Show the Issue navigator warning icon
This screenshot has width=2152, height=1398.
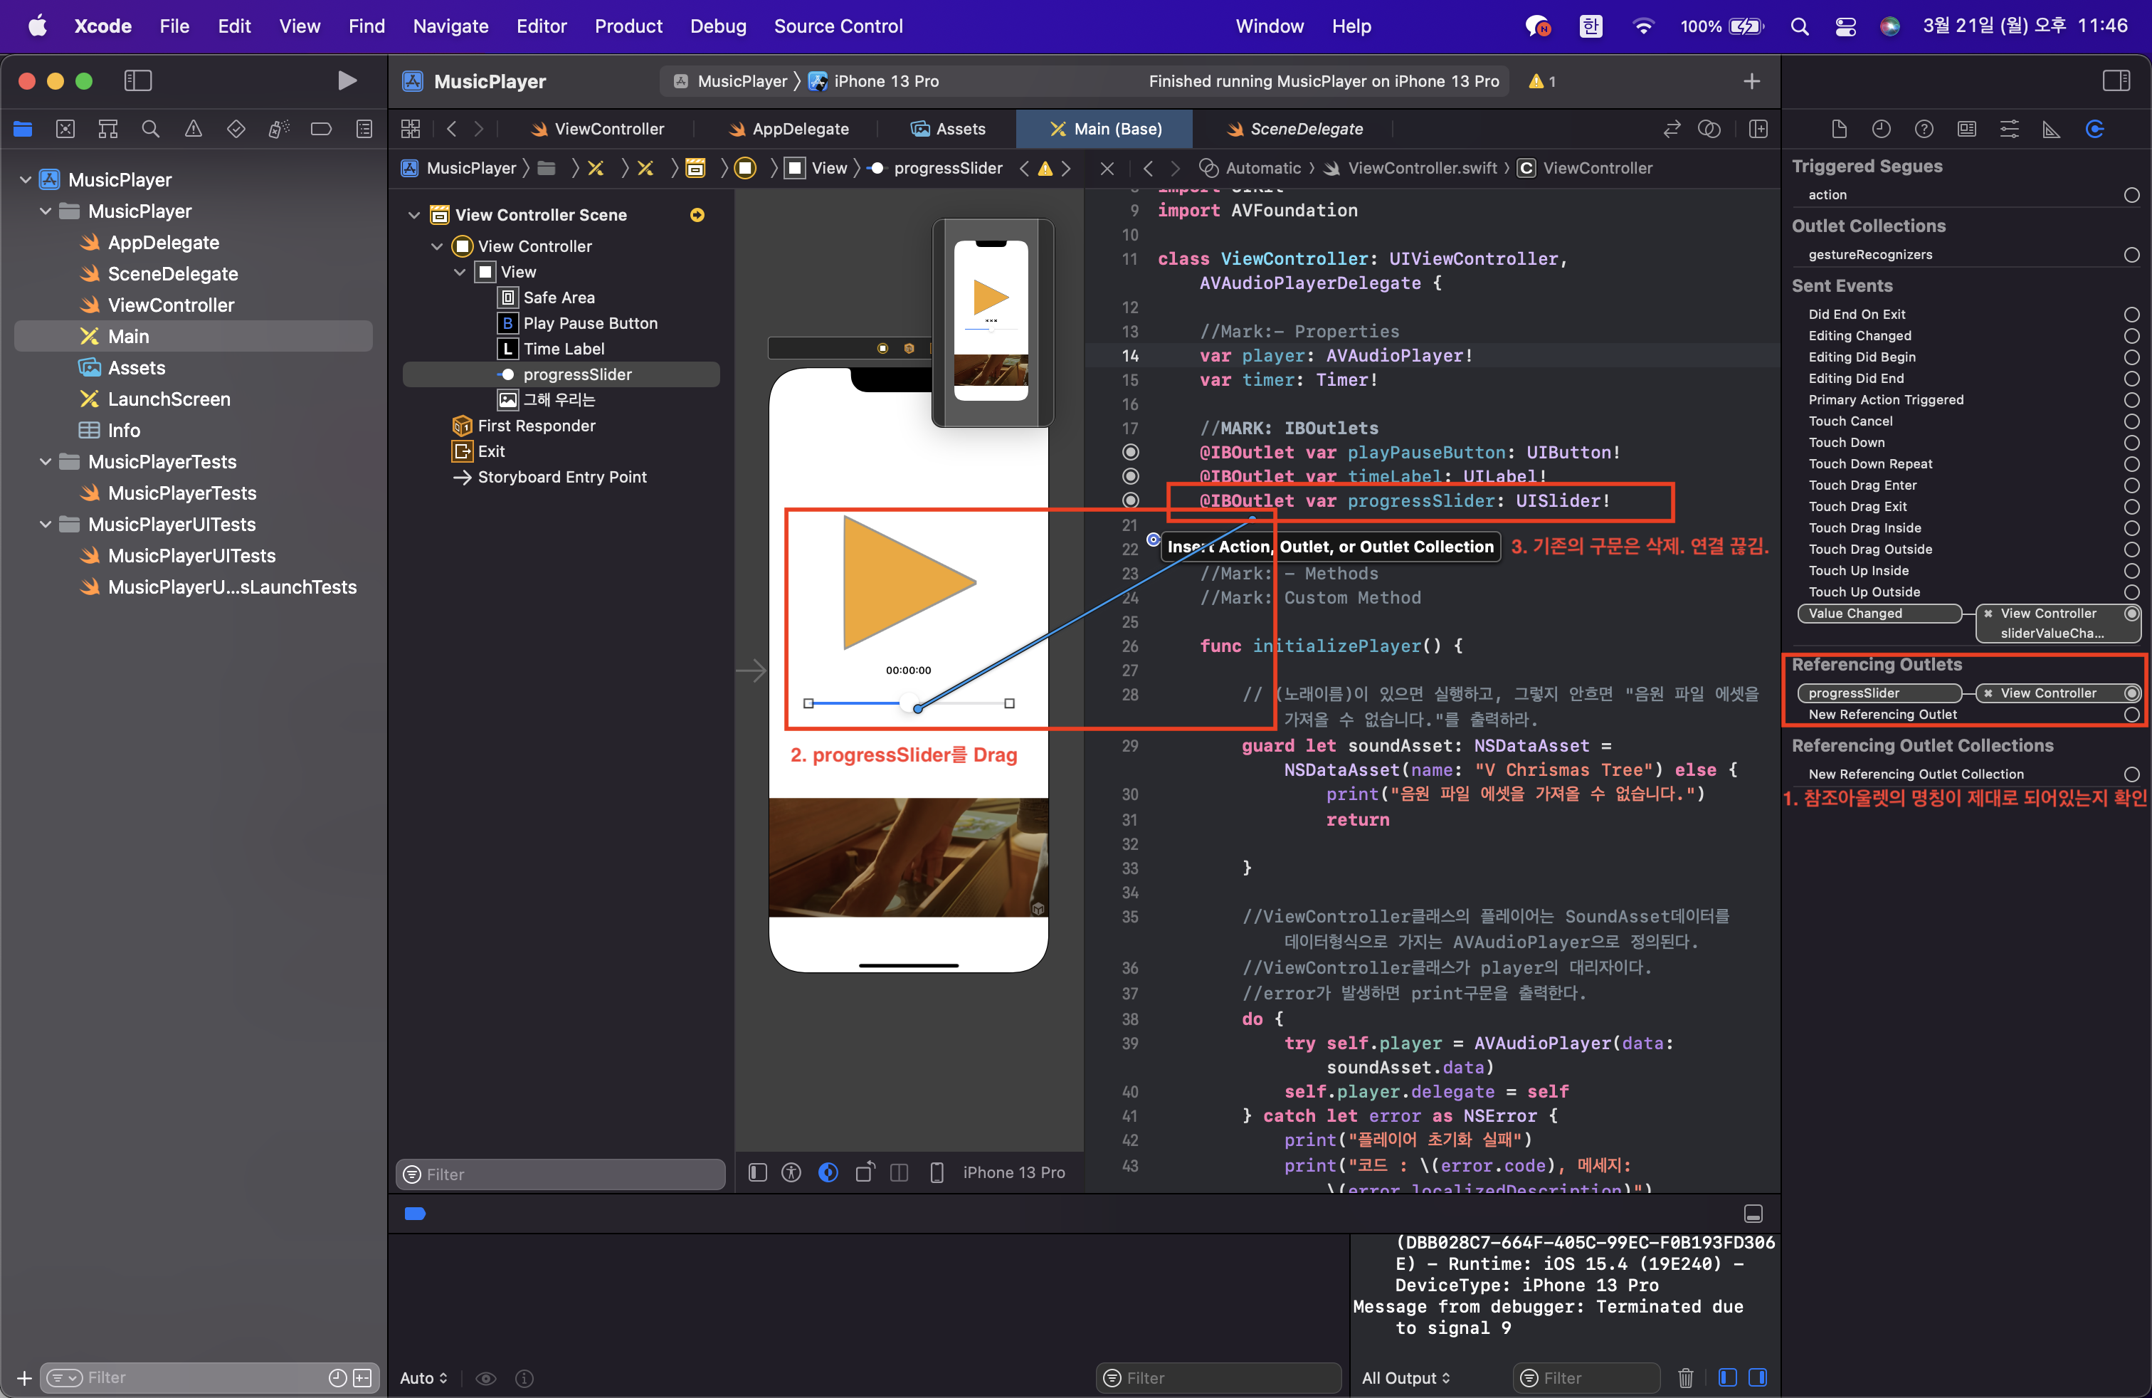[x=193, y=130]
